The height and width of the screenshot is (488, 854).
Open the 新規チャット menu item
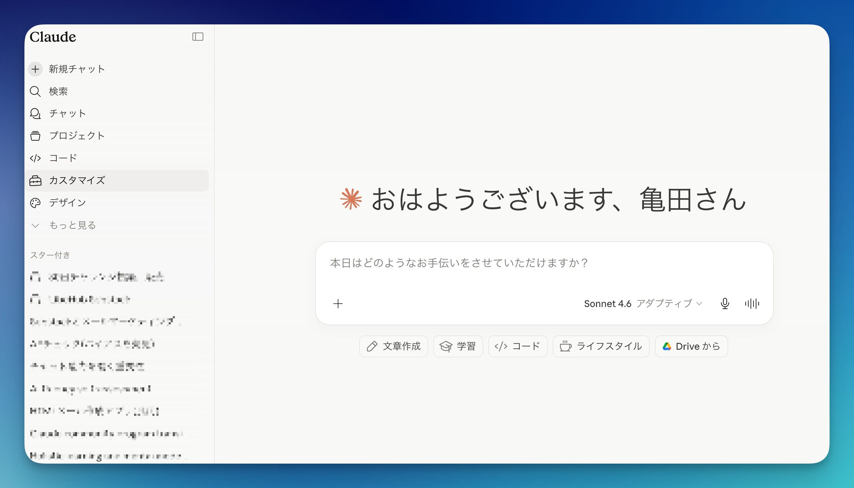(x=117, y=69)
